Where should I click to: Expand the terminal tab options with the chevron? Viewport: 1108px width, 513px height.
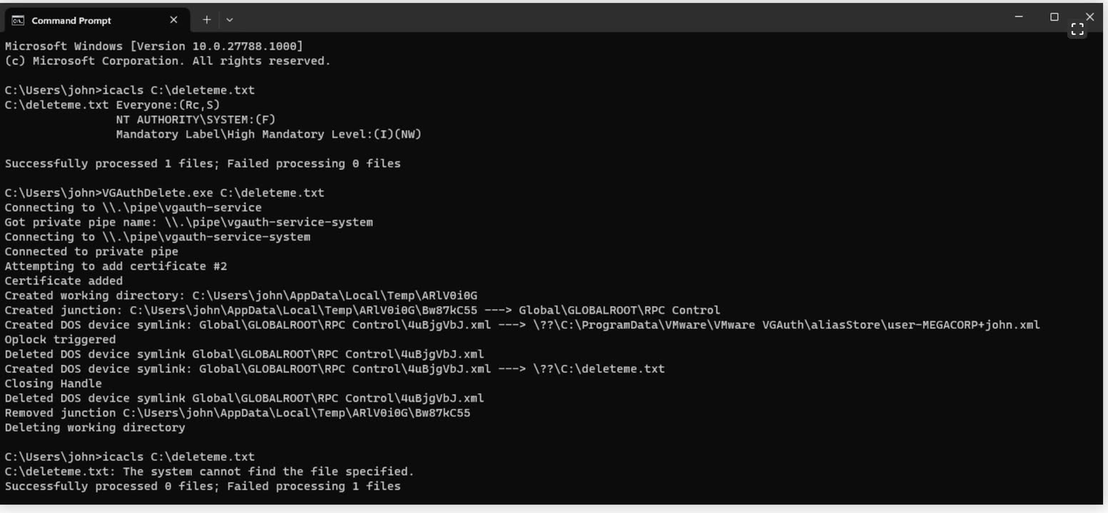pyautogui.click(x=228, y=20)
